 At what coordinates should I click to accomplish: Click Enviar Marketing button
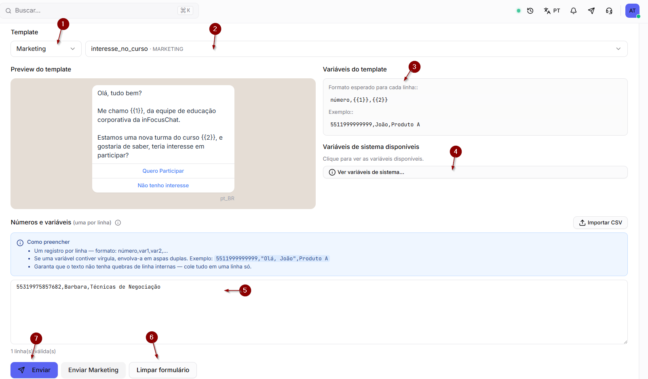[x=93, y=370]
